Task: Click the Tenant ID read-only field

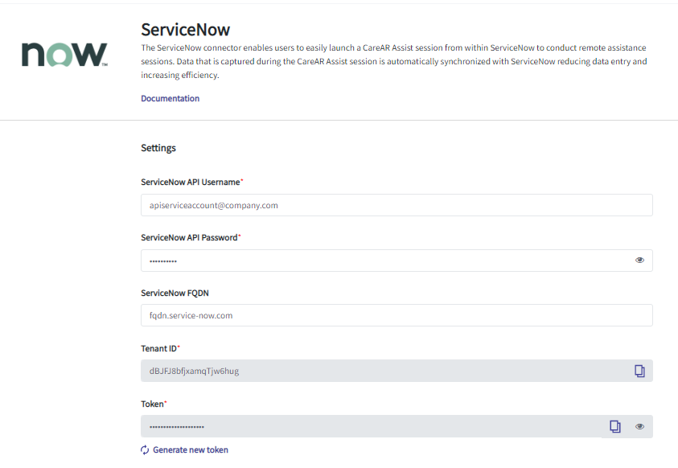Action: pyautogui.click(x=397, y=371)
